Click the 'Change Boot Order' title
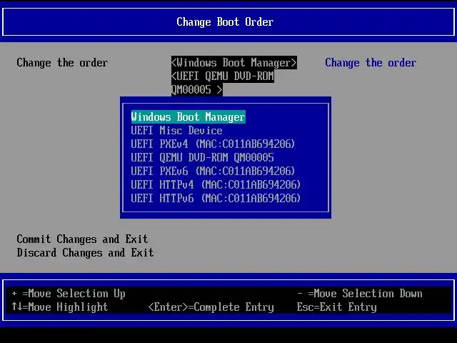 [x=225, y=22]
